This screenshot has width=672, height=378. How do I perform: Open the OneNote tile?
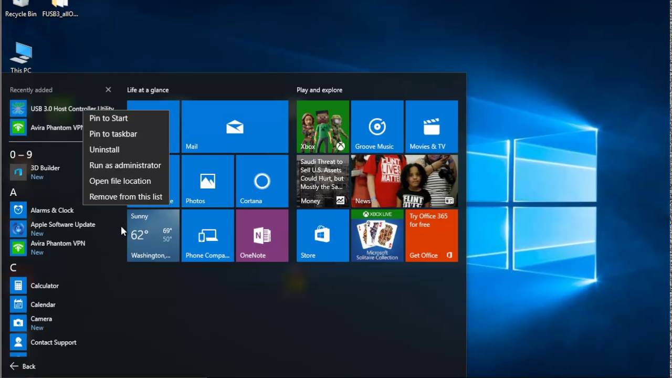click(x=262, y=236)
